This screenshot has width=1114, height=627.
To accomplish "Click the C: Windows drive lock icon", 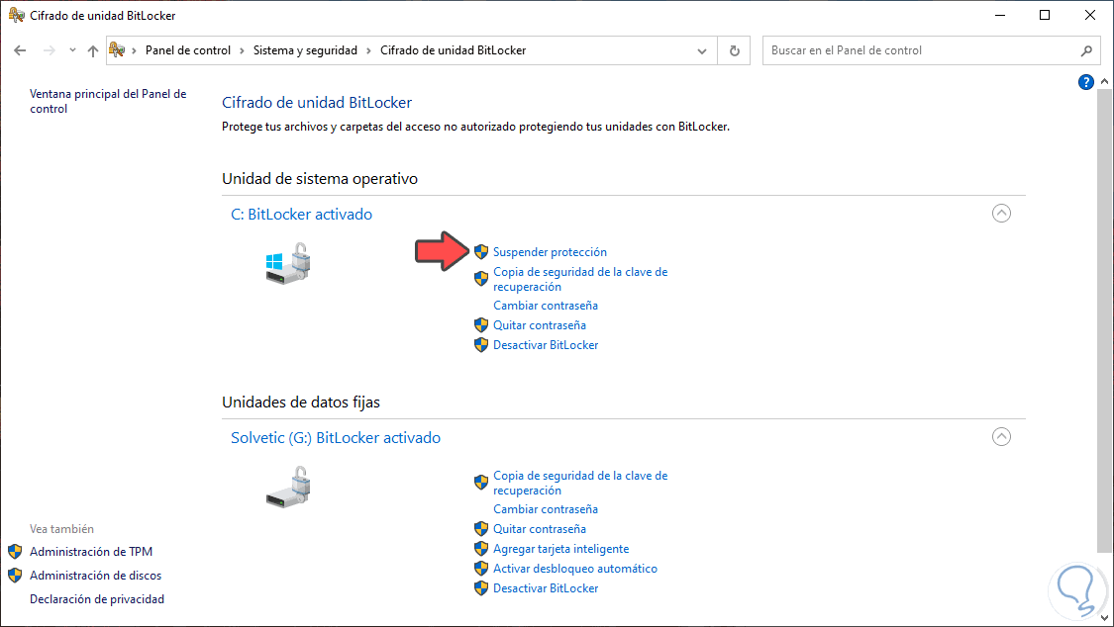I will coord(288,263).
